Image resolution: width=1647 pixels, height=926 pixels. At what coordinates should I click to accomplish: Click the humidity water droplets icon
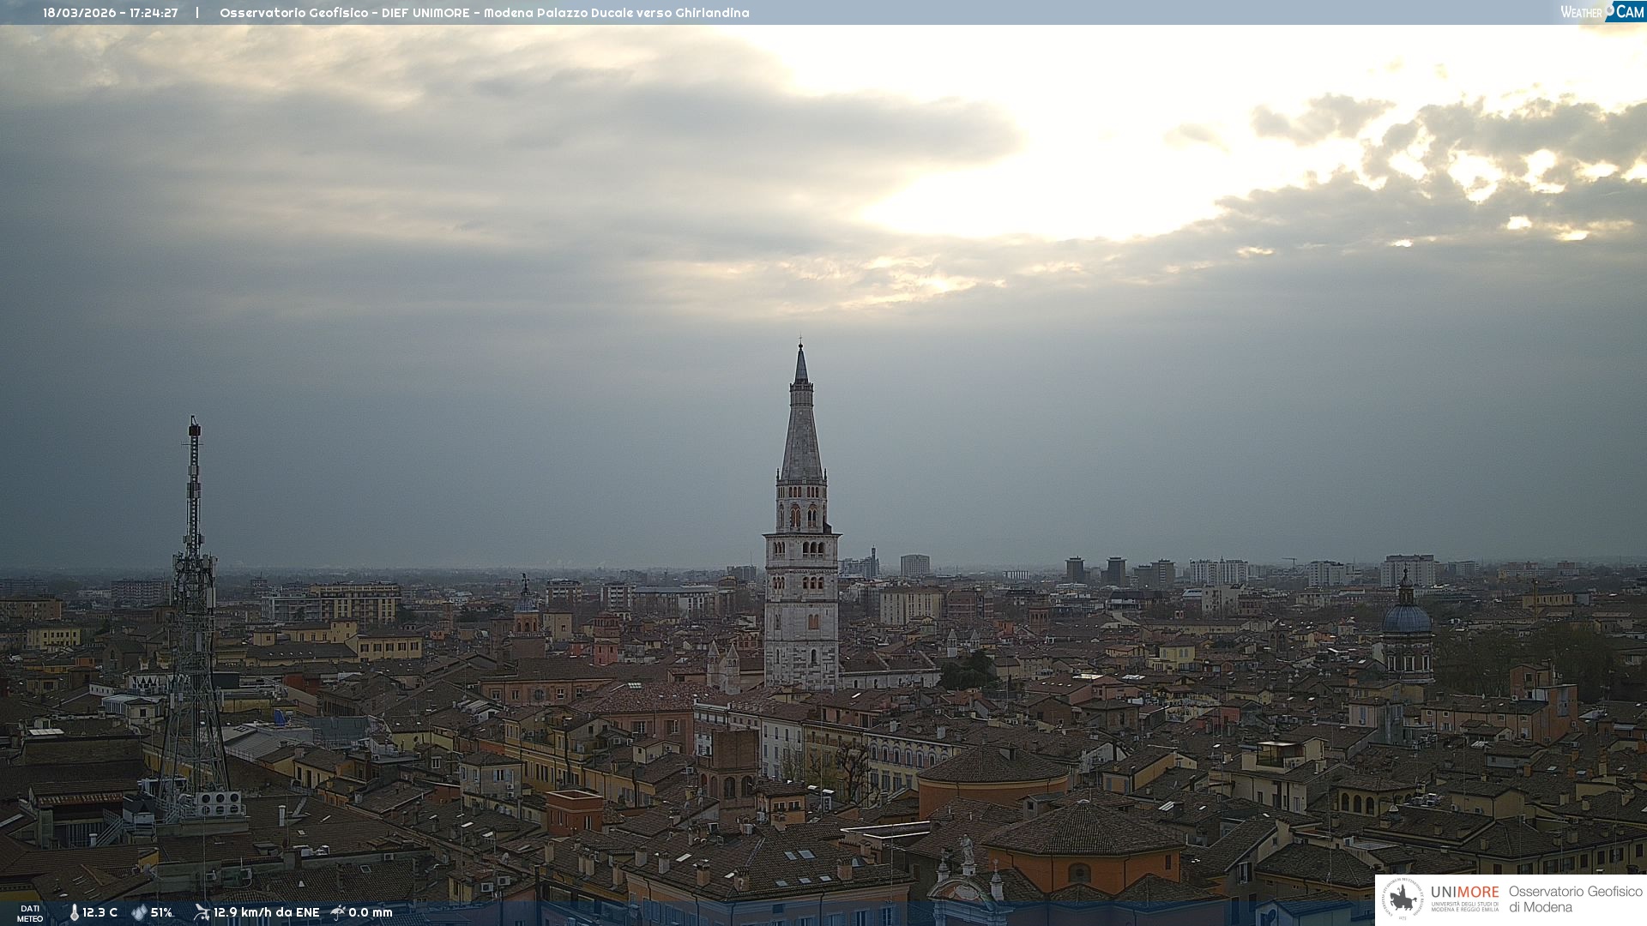point(139,912)
